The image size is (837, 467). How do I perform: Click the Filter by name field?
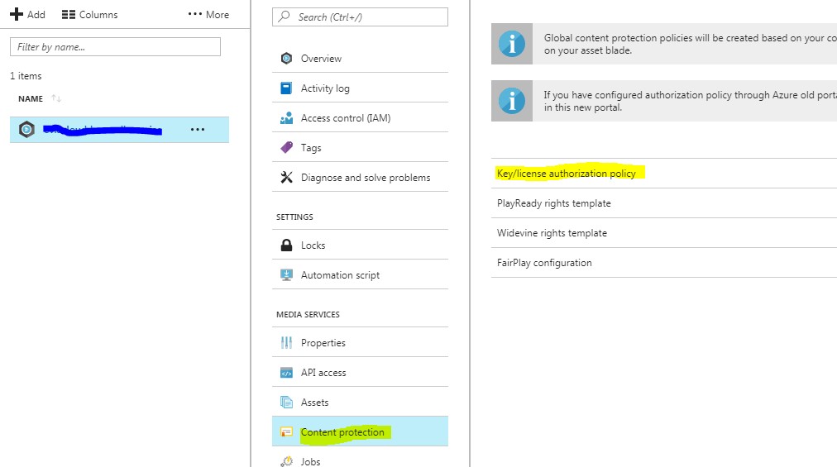click(115, 46)
